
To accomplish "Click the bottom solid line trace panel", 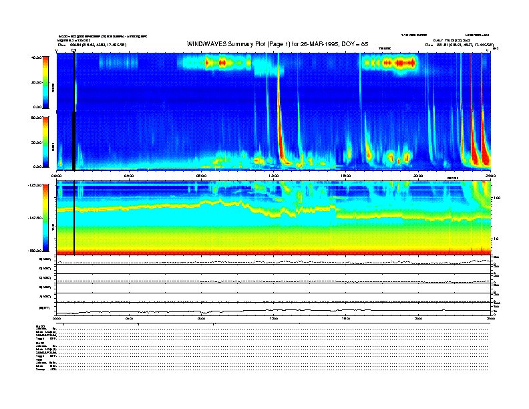I will click(x=274, y=309).
